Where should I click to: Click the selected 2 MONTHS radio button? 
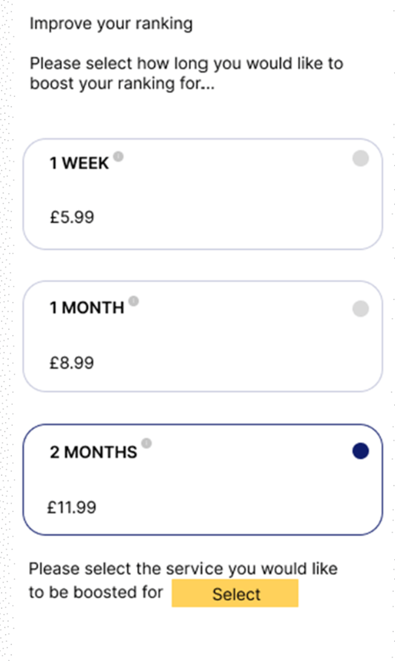pyautogui.click(x=361, y=451)
